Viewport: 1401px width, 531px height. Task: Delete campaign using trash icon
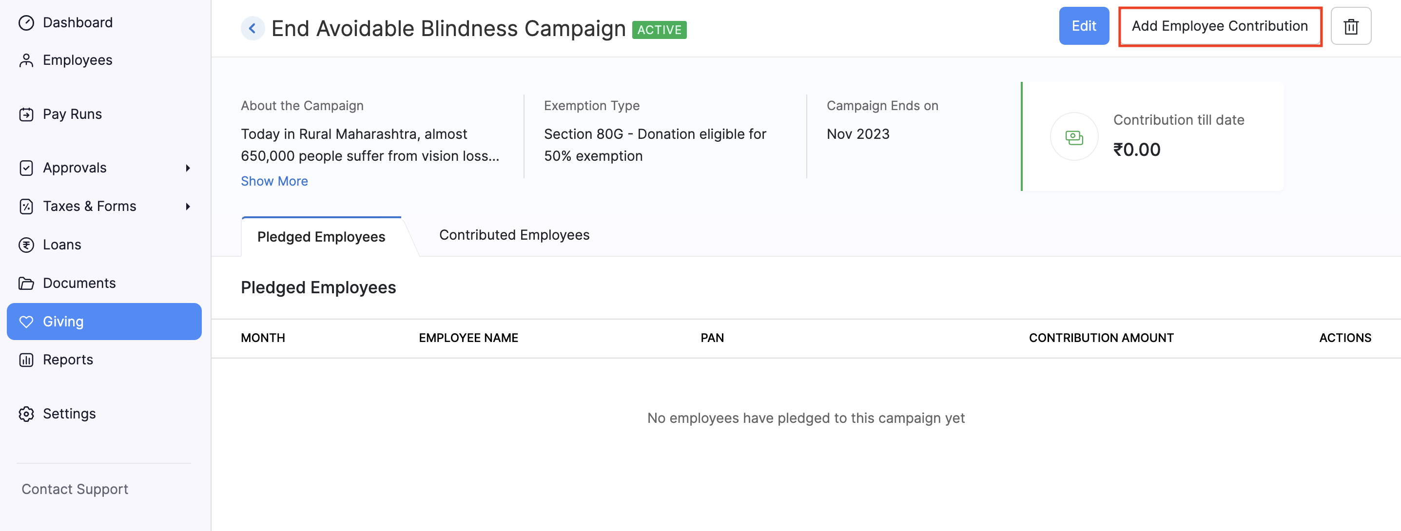(x=1350, y=26)
